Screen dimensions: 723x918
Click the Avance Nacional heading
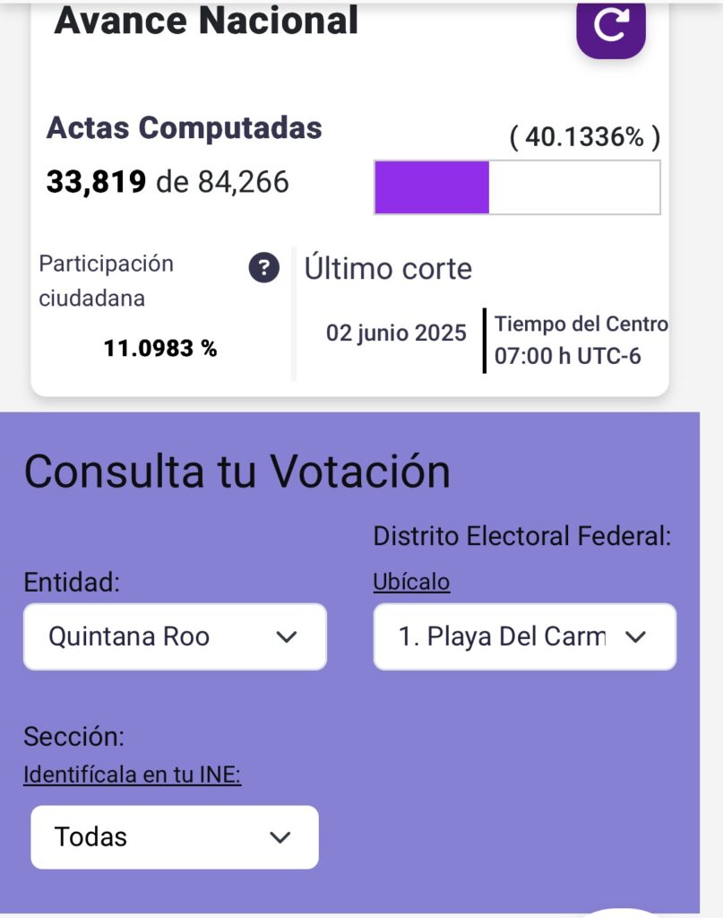coord(206,22)
